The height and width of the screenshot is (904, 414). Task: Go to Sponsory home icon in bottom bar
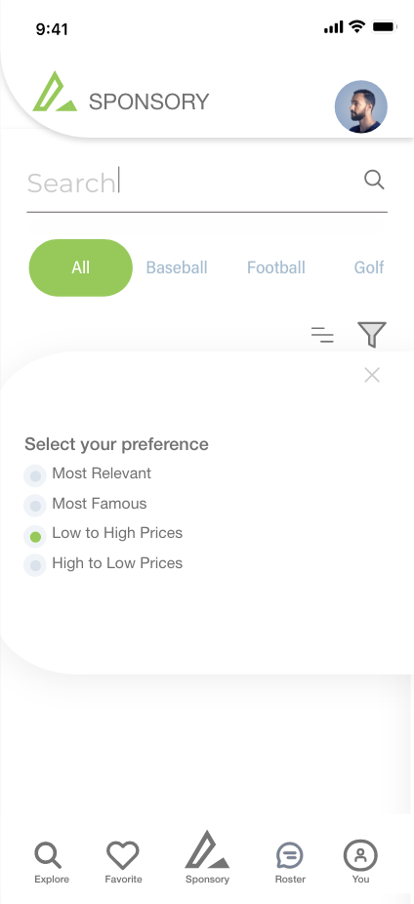[206, 849]
